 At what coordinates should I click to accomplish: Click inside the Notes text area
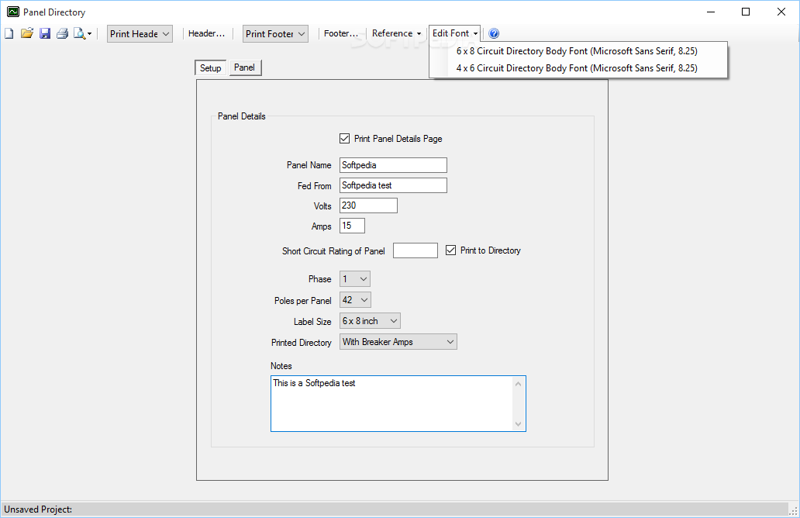click(391, 404)
